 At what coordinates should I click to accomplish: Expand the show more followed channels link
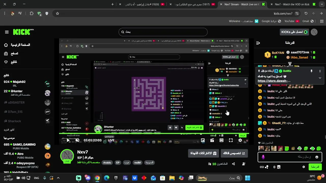pyautogui.click(x=9, y=130)
